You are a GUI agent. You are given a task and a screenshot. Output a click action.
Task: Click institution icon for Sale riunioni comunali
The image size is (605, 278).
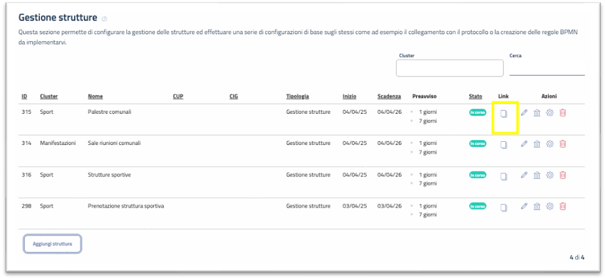tap(537, 144)
